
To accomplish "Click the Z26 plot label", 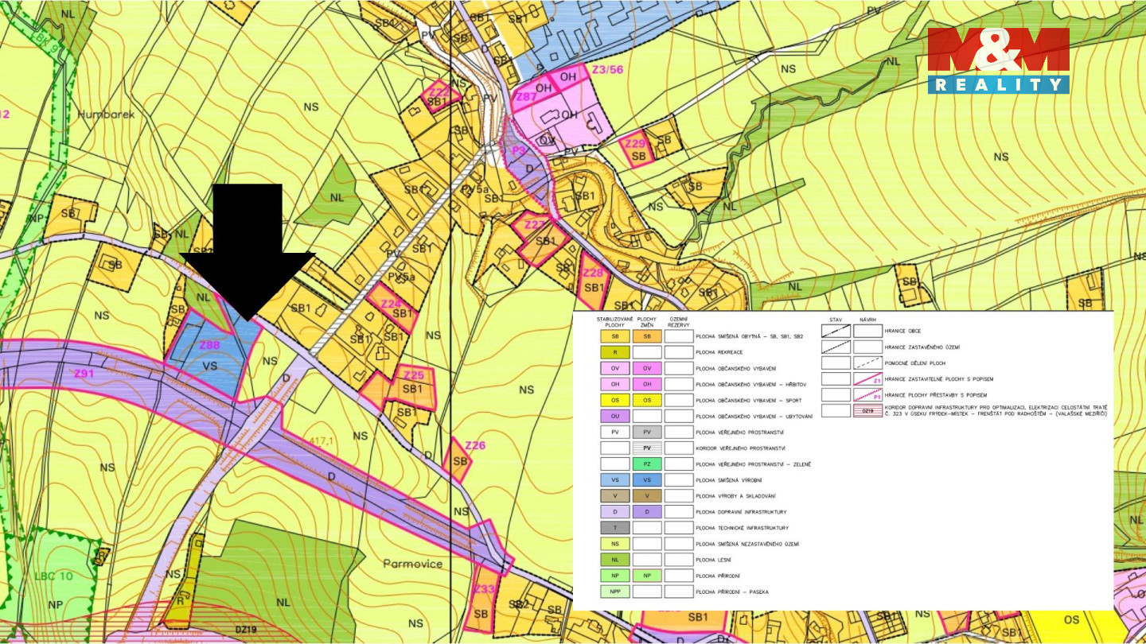I will [x=475, y=445].
